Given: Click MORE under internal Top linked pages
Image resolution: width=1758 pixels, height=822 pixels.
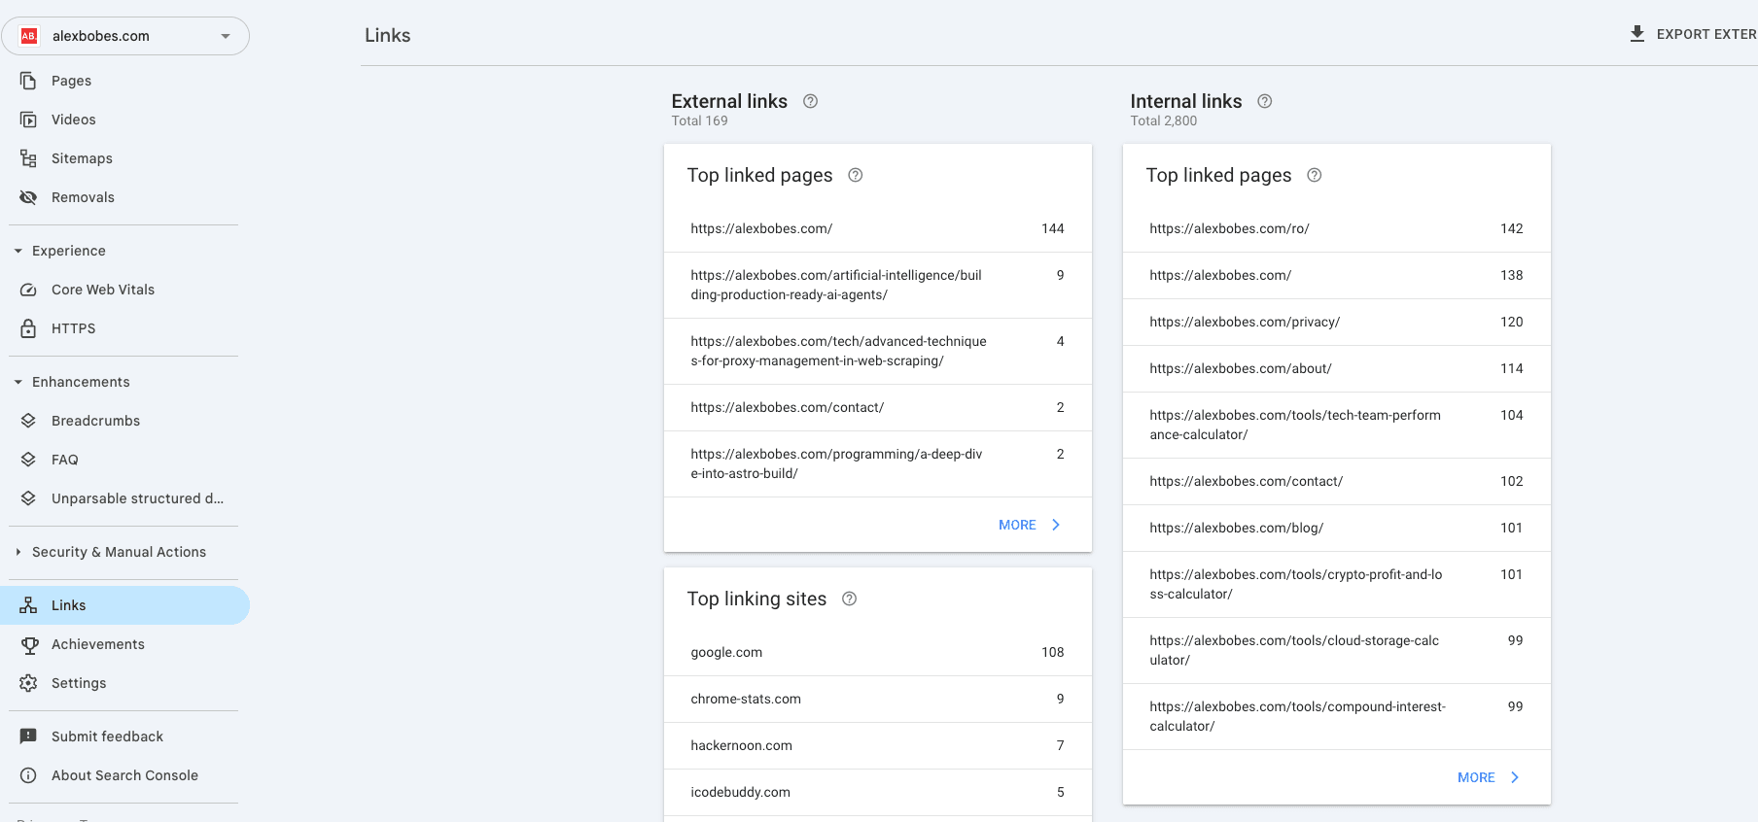Looking at the screenshot, I should pos(1488,777).
